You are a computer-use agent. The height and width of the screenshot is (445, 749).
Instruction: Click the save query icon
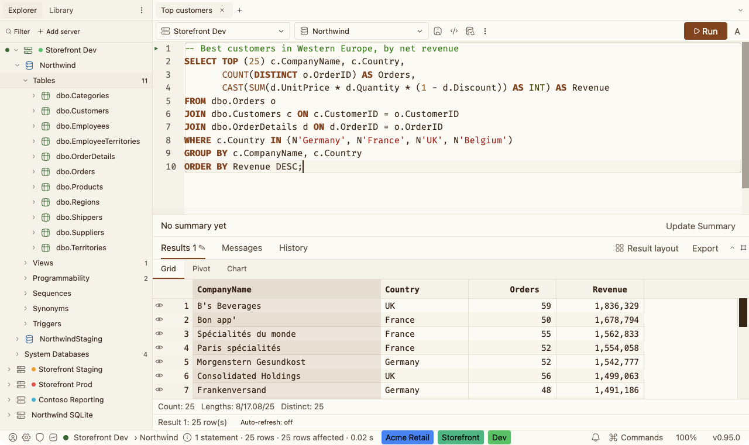pyautogui.click(x=437, y=31)
